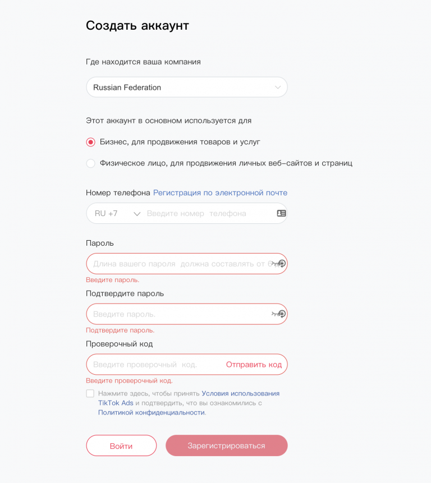Click Регистрация по электронной почте link
The width and height of the screenshot is (431, 483).
(x=220, y=192)
